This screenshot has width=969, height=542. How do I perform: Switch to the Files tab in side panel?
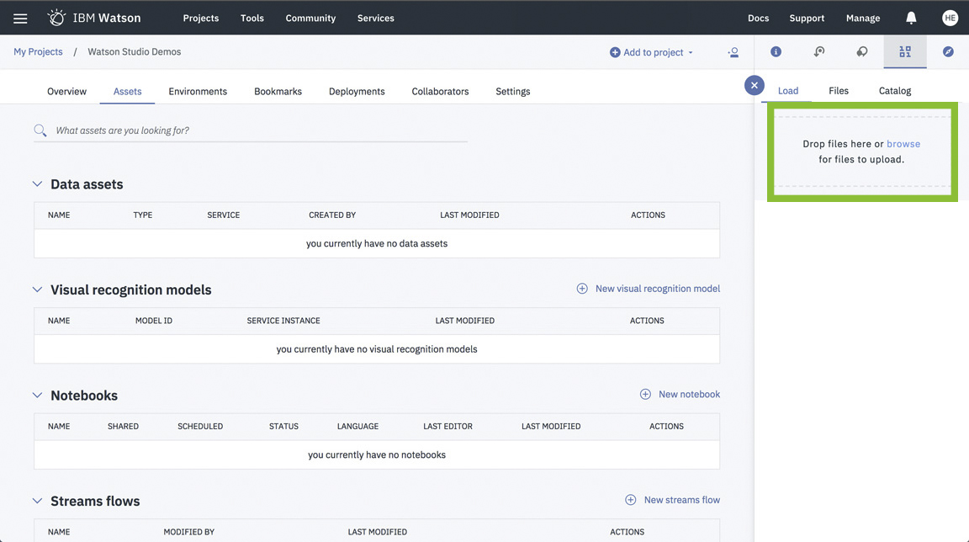839,91
